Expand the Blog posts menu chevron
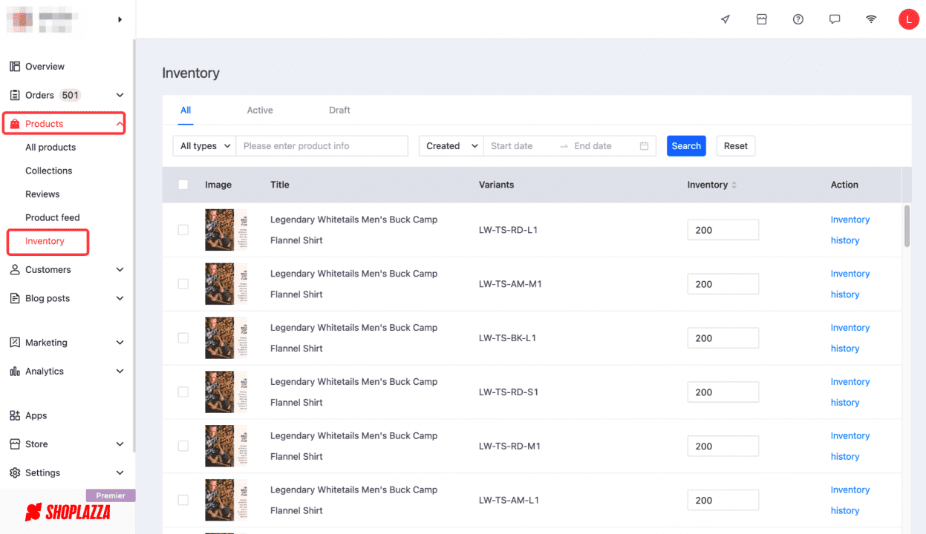Screen dimensions: 926x534 120,298
